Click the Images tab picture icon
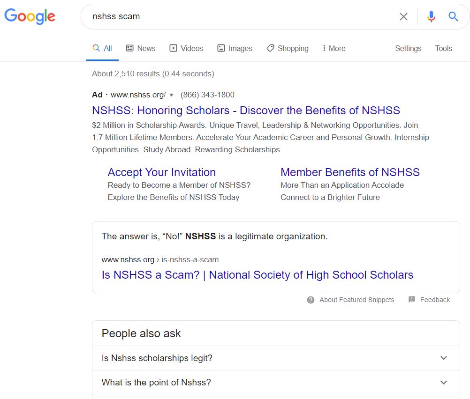This screenshot has height=399, width=470. (x=221, y=48)
